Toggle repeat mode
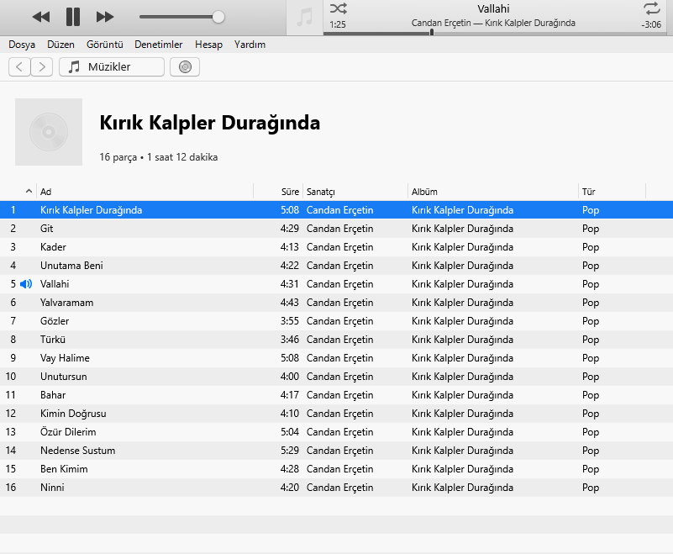Screen dimensions: 673x554 651,8
